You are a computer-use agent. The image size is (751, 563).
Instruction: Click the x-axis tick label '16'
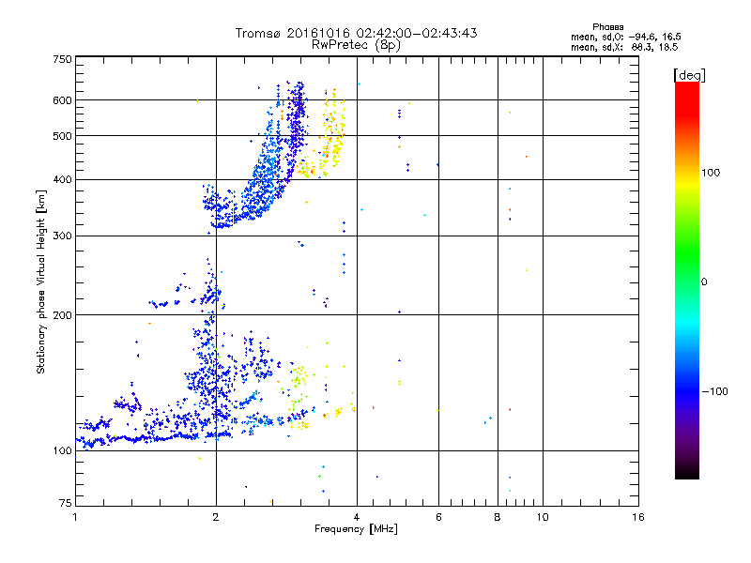pos(638,517)
